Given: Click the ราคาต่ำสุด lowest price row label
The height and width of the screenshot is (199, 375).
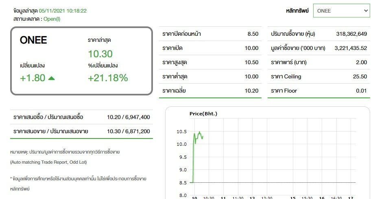Looking at the screenshot, I should pyautogui.click(x=174, y=76).
